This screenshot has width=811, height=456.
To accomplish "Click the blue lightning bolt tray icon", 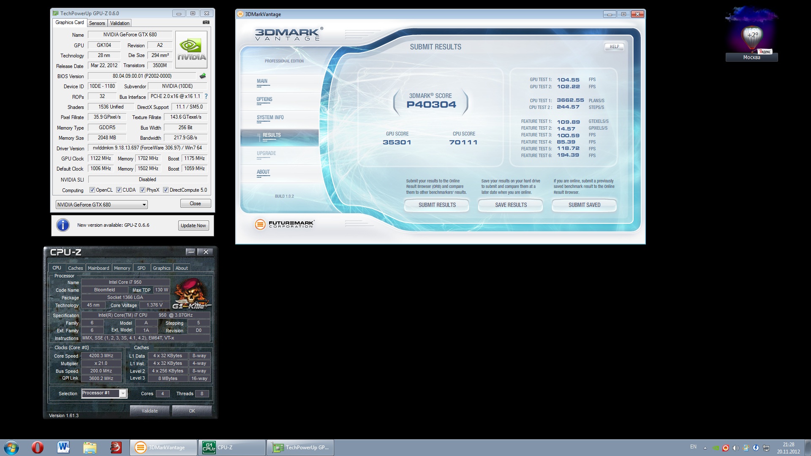I will click(756, 448).
